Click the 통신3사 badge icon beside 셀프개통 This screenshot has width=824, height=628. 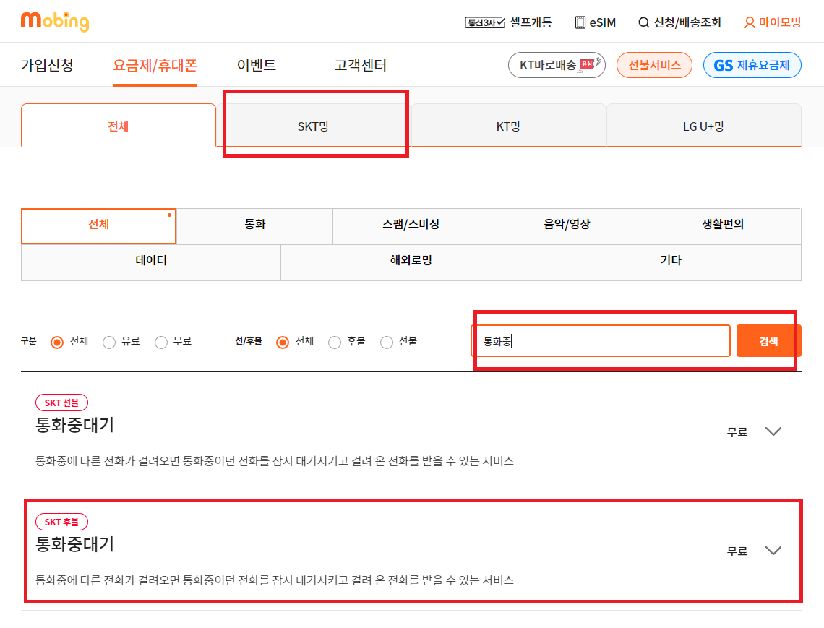tap(484, 22)
